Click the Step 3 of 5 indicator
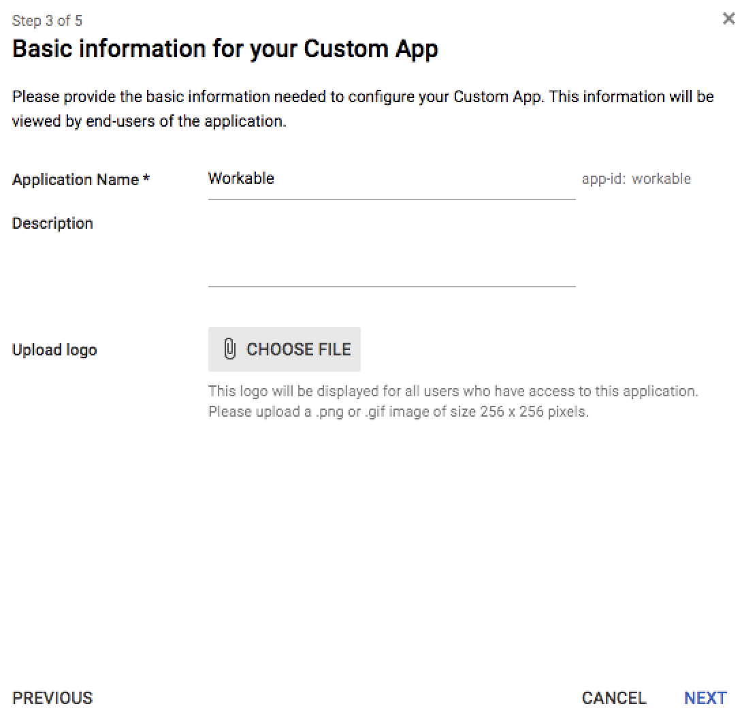742x719 pixels. [x=47, y=21]
